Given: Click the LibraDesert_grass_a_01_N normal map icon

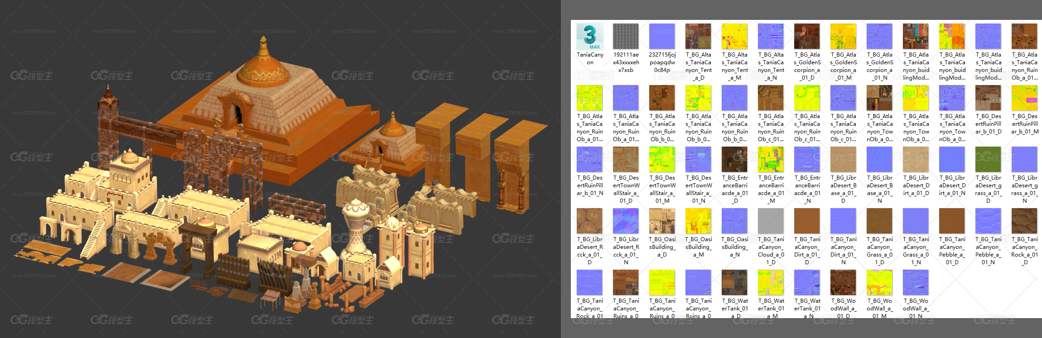Looking at the screenshot, I should [1024, 160].
